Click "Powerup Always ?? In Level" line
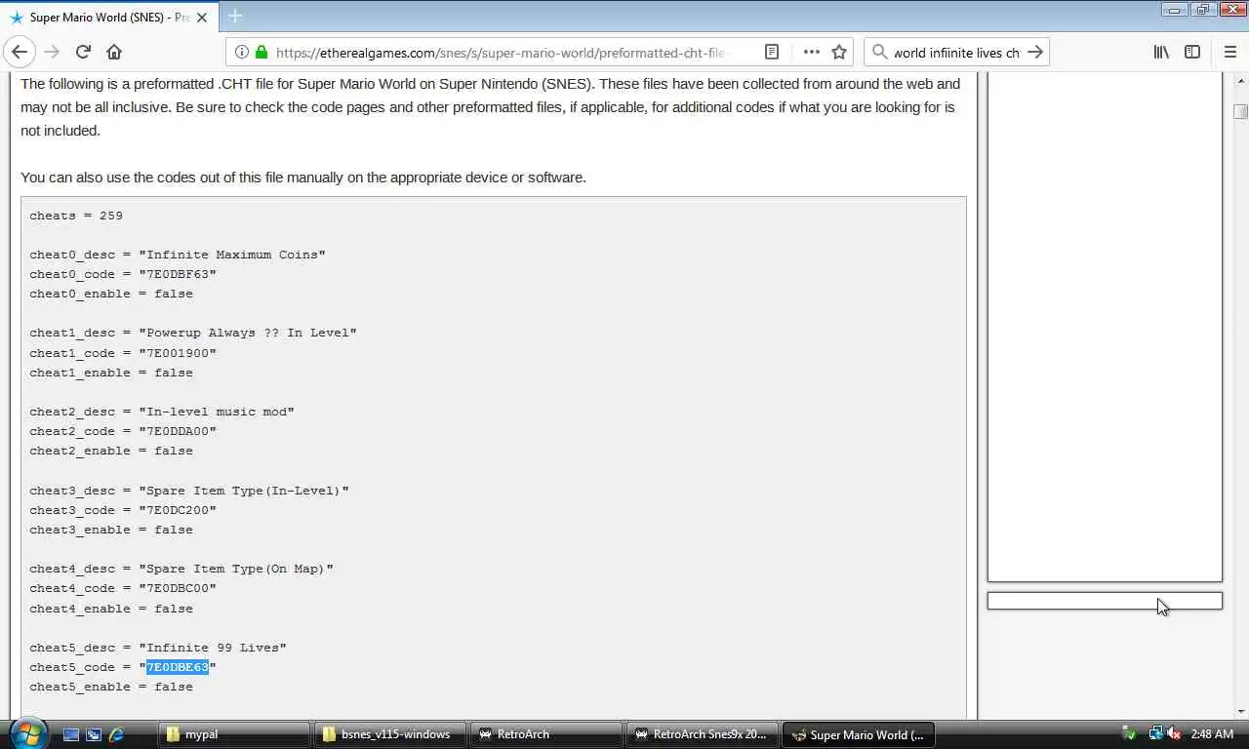1249x749 pixels. click(x=193, y=333)
